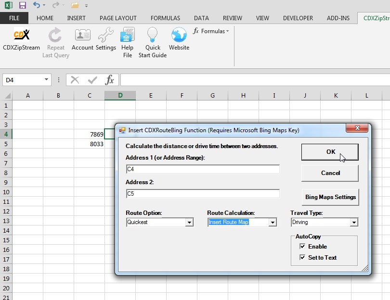Viewport: 390px width, 300px height.
Task: Select cell C4 containing 7869
Action: pyautogui.click(x=89, y=134)
